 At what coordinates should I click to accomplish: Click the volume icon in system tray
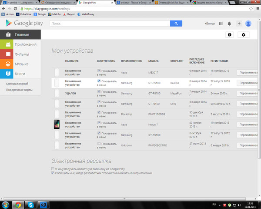click(239, 205)
